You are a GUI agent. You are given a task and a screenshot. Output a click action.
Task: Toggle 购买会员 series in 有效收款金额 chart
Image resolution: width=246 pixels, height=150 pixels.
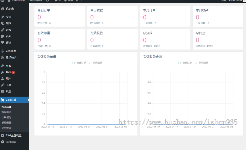[x=201, y=63]
